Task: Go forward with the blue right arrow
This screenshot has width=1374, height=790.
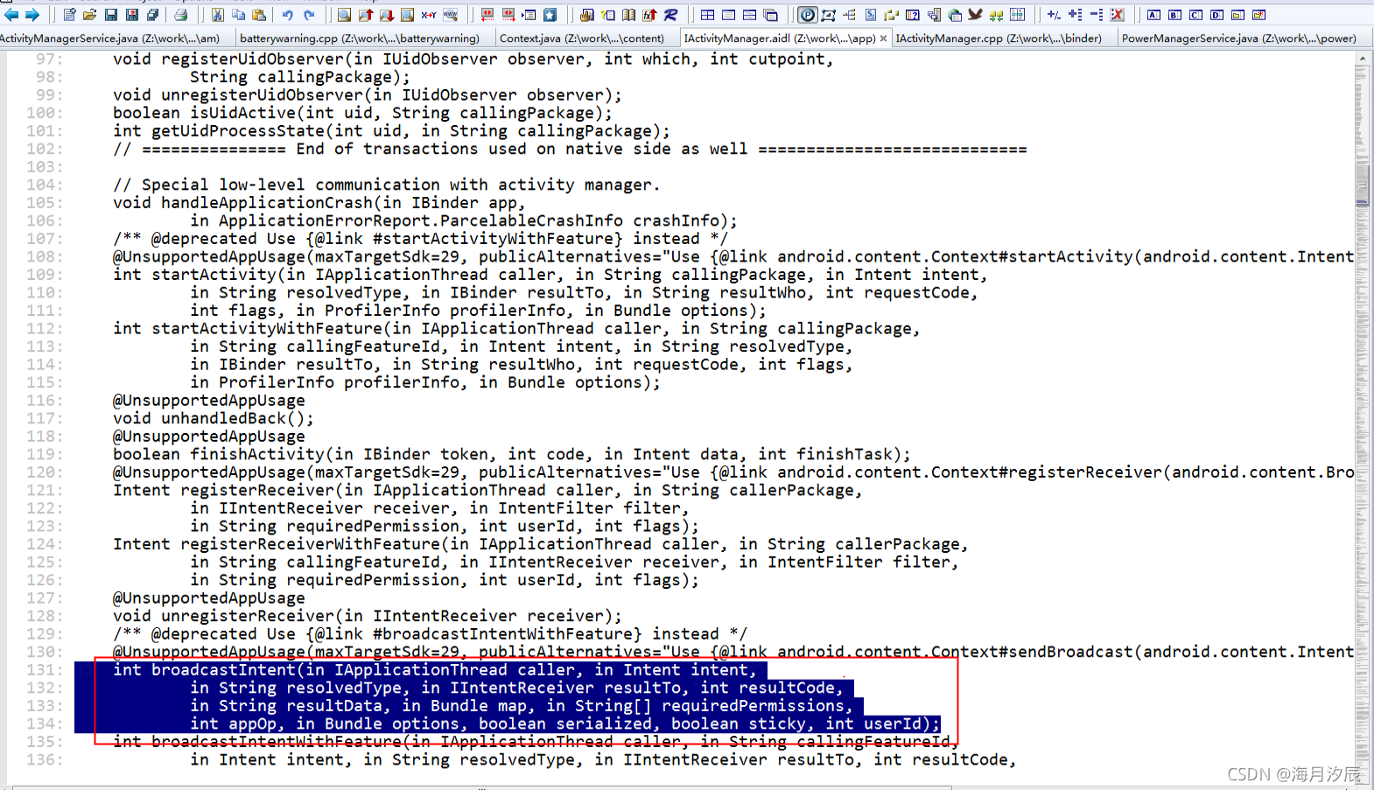Action: [32, 15]
